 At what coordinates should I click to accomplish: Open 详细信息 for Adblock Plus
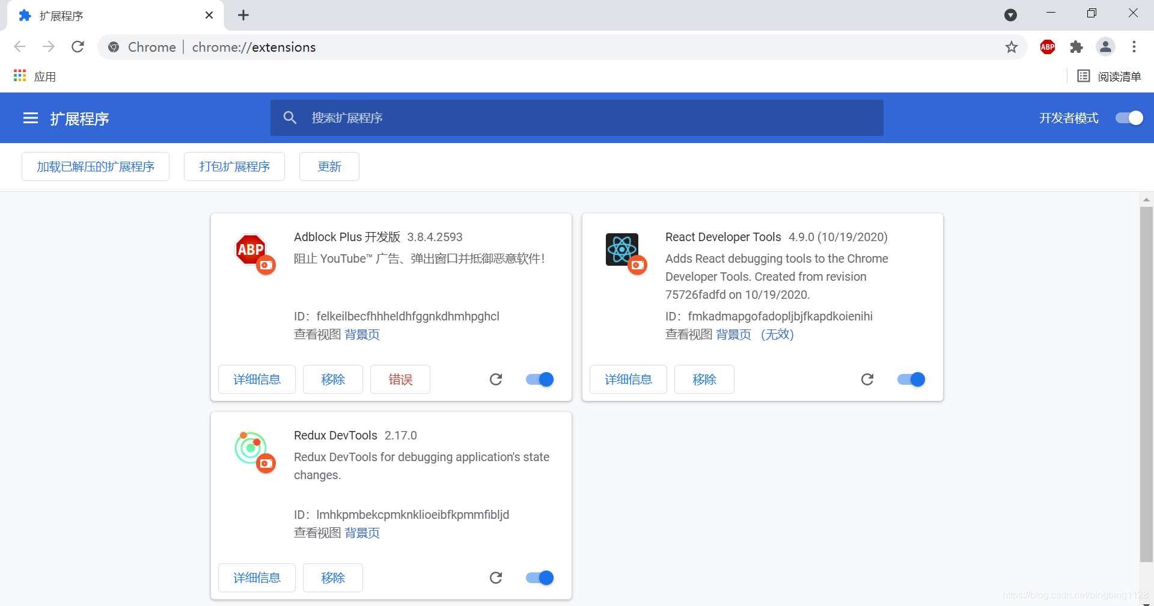point(257,379)
